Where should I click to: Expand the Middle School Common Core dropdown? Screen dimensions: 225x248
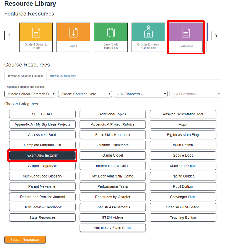click(30, 94)
